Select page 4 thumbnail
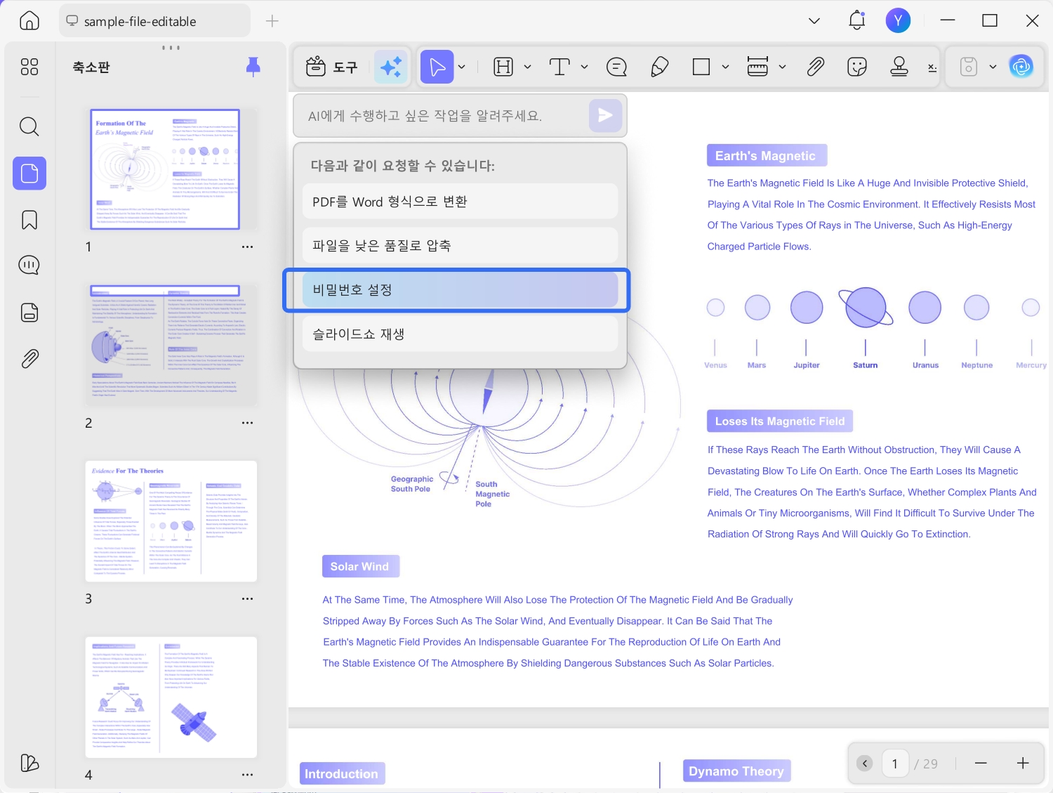 pos(171,697)
